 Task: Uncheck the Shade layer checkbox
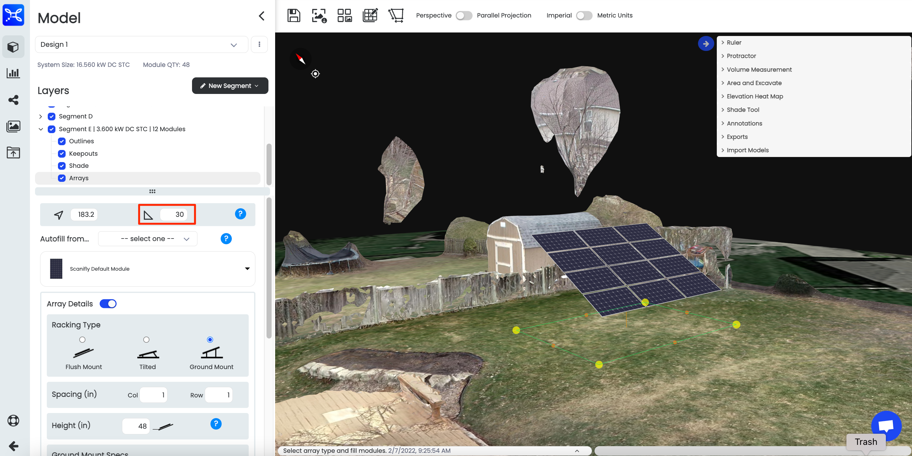click(61, 166)
